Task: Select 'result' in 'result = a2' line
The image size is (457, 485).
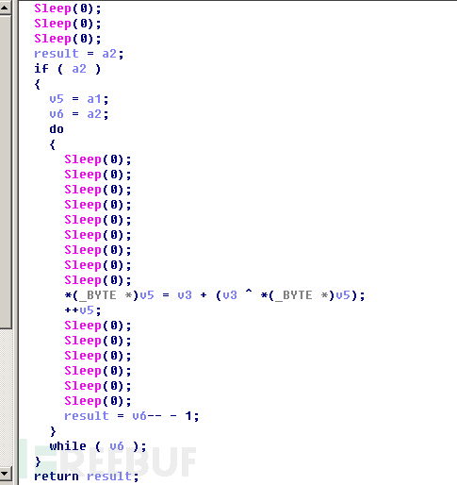Action: pyautogui.click(x=57, y=54)
